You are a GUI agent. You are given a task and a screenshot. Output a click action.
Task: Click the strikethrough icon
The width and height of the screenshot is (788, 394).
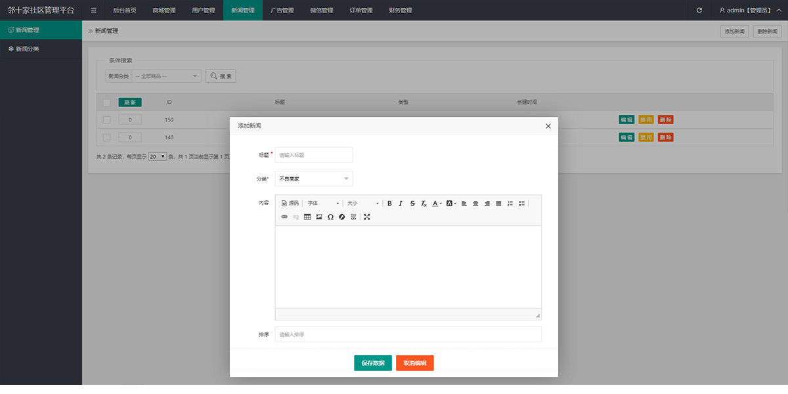click(x=412, y=204)
